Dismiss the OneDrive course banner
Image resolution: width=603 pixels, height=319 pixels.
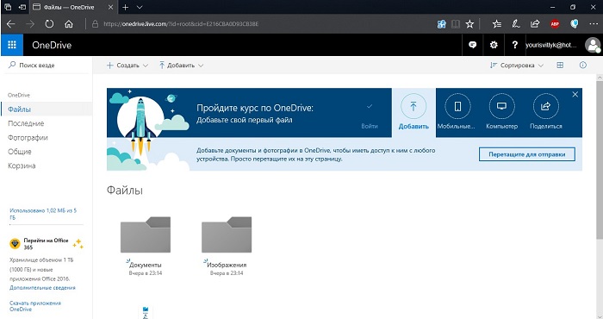(575, 94)
